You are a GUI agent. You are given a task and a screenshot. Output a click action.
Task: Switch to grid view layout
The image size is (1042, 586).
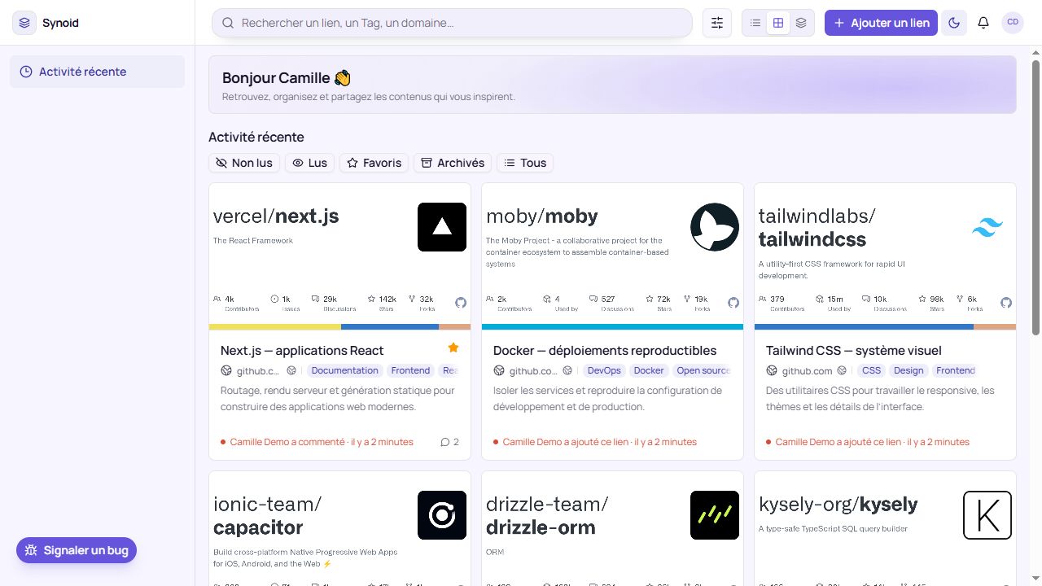pyautogui.click(x=778, y=23)
